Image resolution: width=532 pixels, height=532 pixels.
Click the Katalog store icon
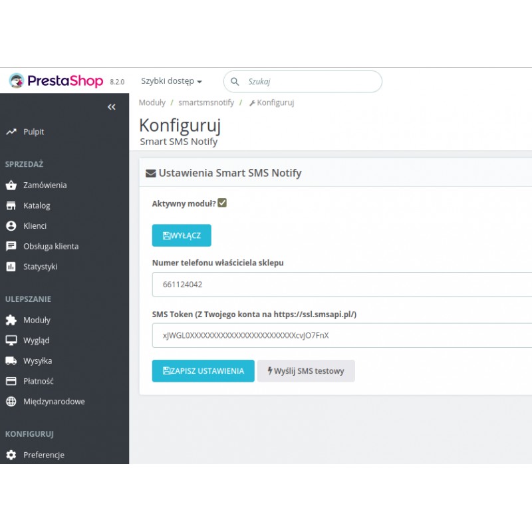(11, 205)
